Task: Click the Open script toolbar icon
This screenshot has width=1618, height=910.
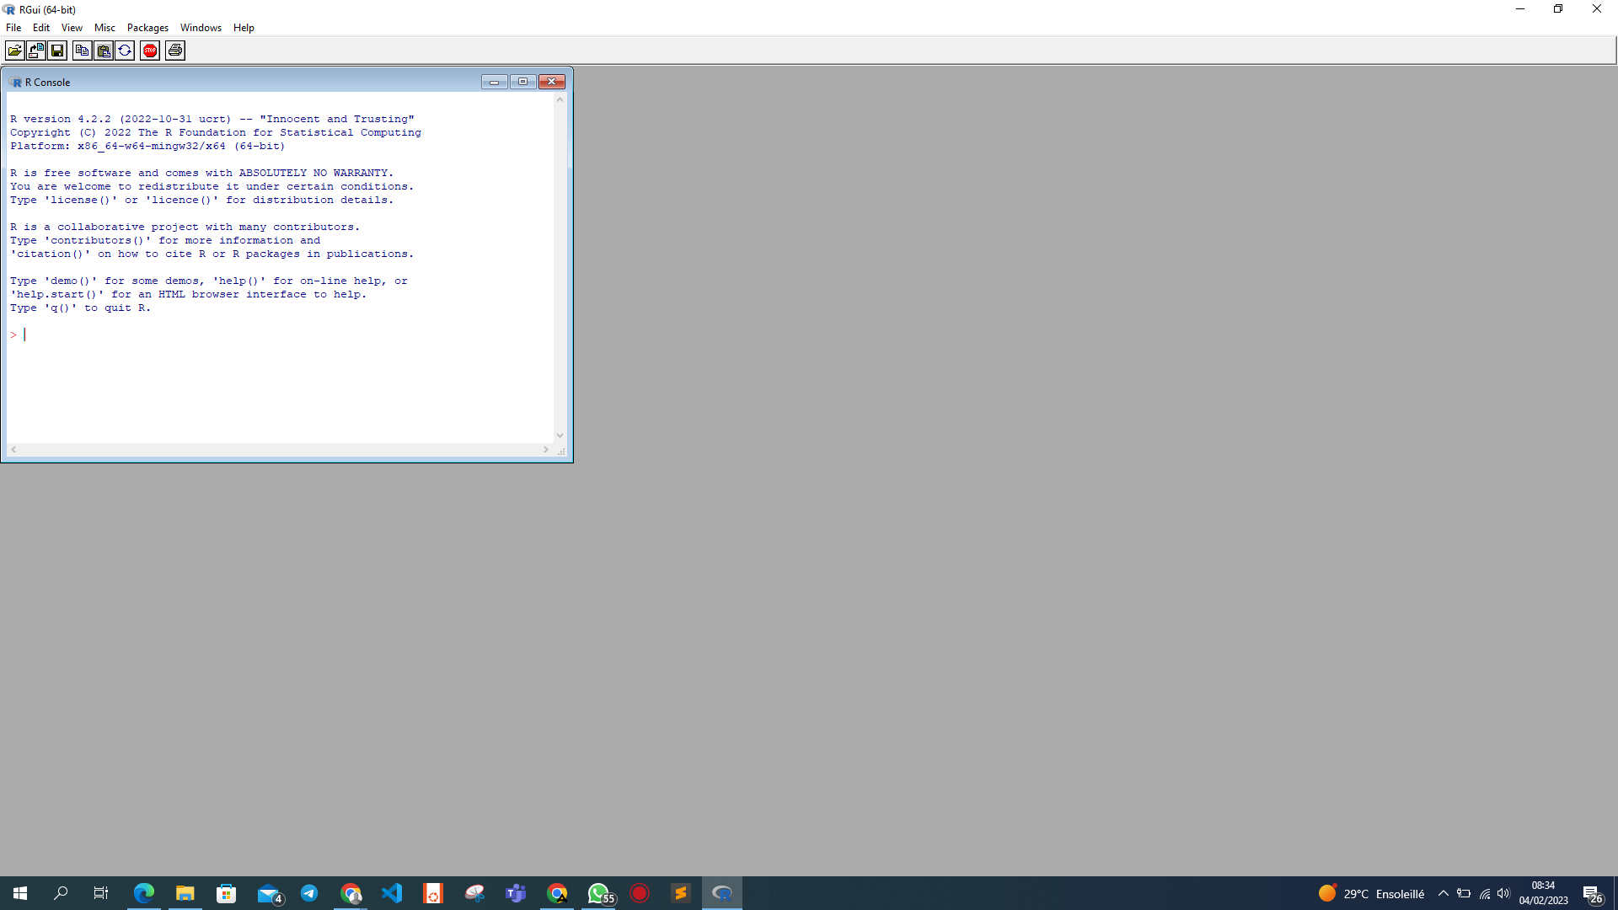Action: tap(15, 51)
